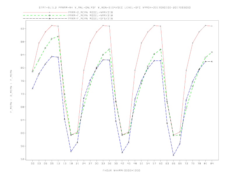The width and height of the screenshot is (231, 178).
Task: Click x-axis tick label 33
Action: point(103,163)
